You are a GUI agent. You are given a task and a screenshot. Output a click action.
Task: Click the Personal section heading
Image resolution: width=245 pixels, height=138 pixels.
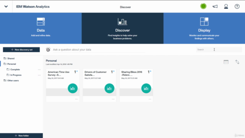[x=51, y=61]
